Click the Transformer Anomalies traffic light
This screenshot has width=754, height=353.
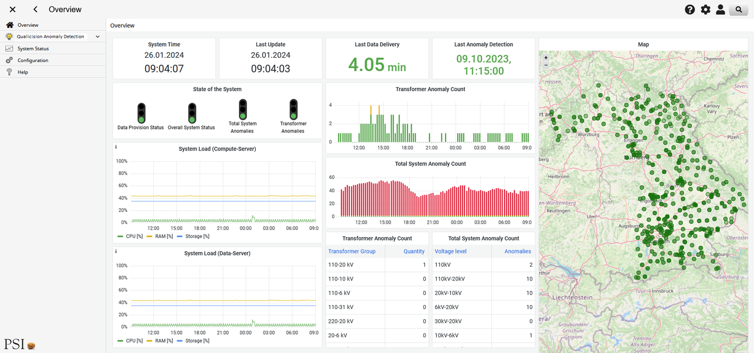pos(294,109)
